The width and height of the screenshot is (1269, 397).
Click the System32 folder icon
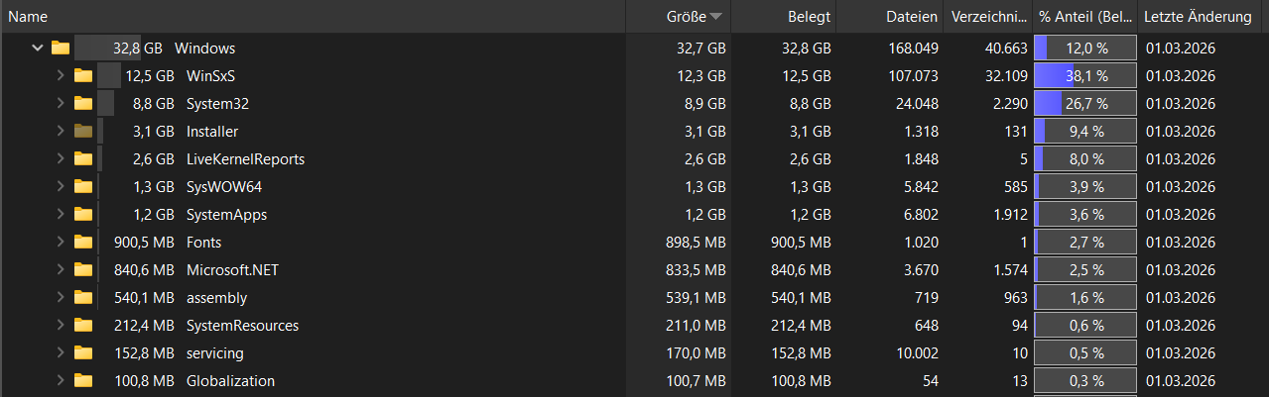click(82, 103)
